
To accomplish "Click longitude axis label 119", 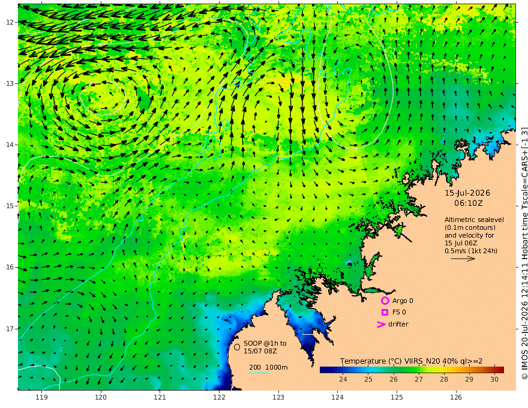I will tap(42, 397).
